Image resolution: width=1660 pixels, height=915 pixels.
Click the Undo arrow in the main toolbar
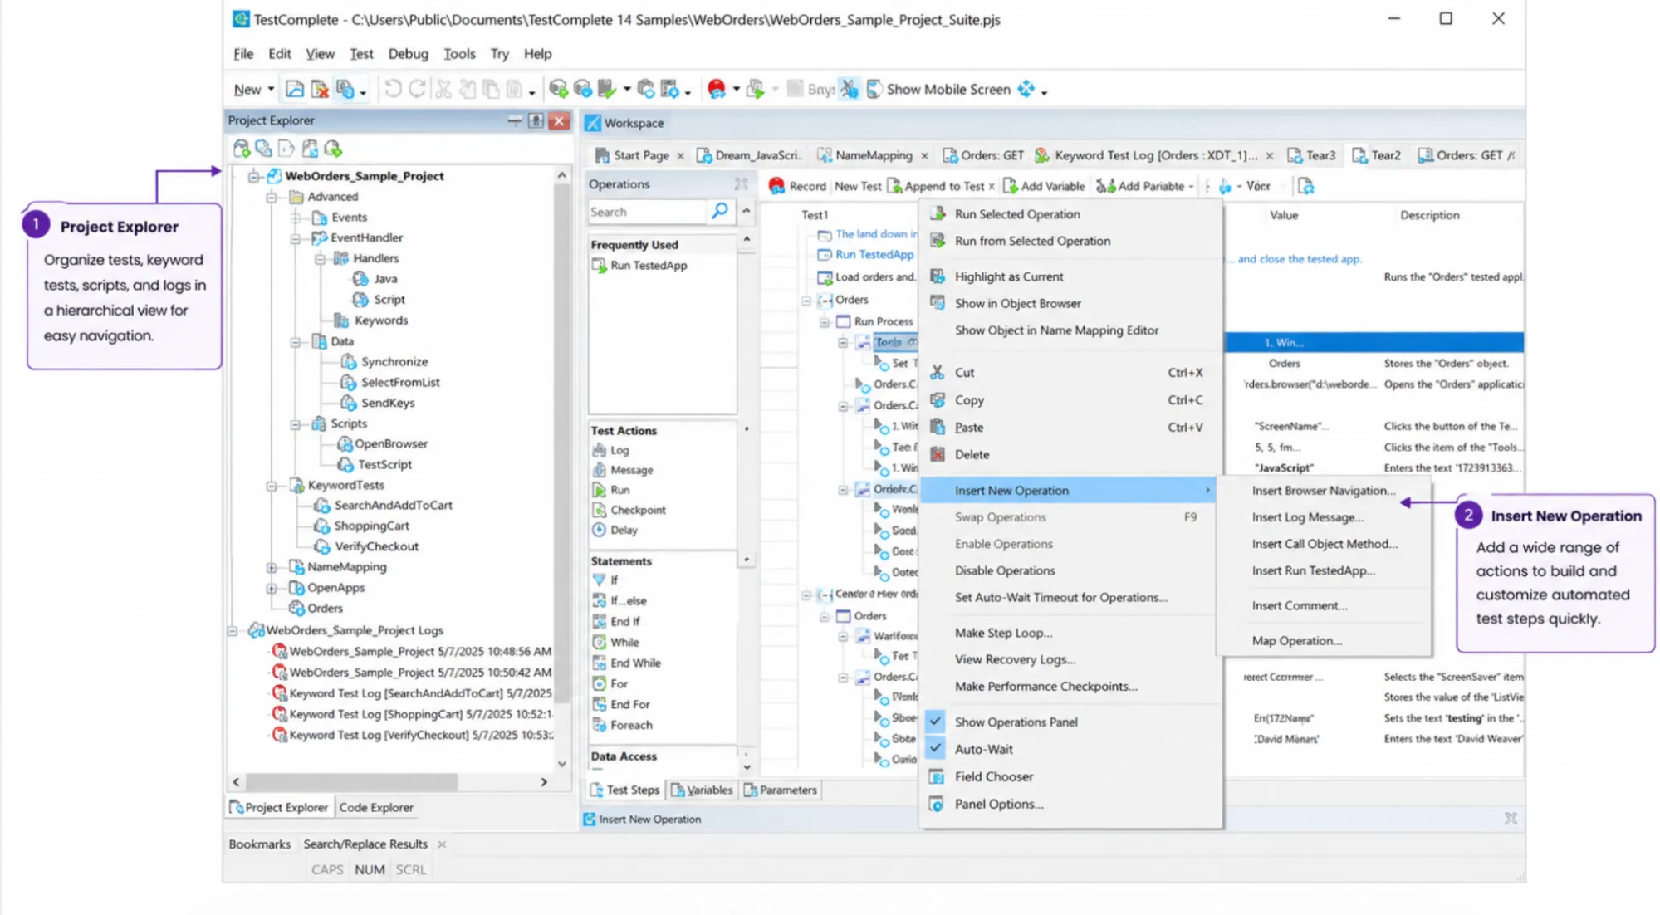point(393,89)
